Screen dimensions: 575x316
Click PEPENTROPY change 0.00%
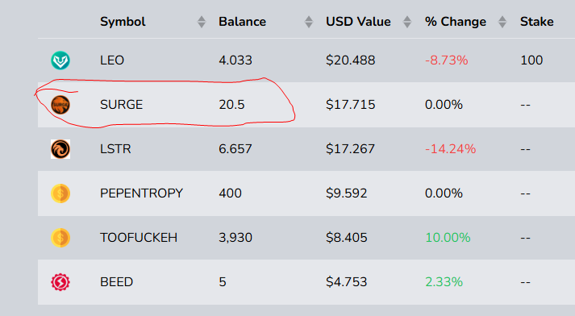click(x=444, y=193)
